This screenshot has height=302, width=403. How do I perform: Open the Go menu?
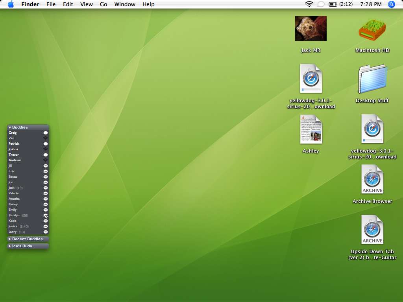104,4
